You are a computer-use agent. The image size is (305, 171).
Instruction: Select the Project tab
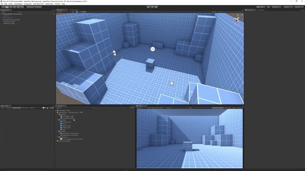click(61, 106)
